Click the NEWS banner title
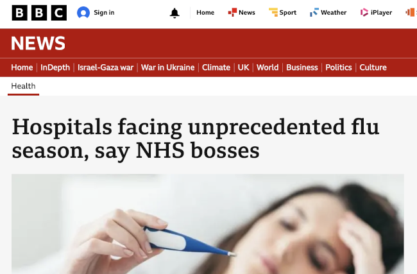The height and width of the screenshot is (274, 417). pyautogui.click(x=38, y=44)
